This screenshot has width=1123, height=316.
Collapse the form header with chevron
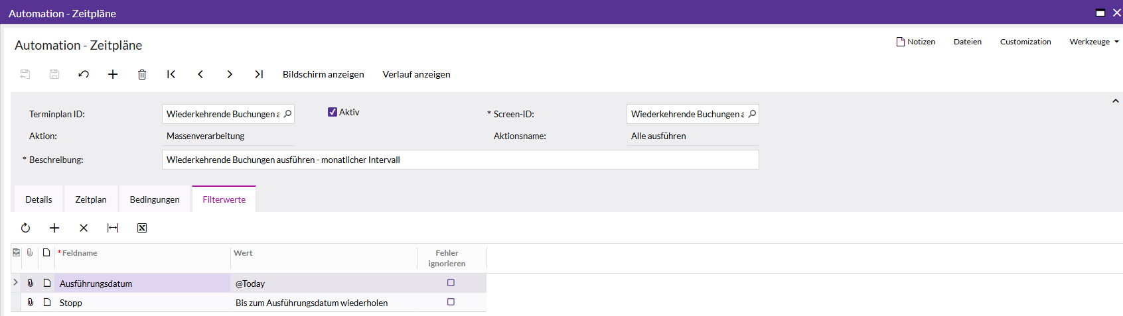coord(1116,101)
